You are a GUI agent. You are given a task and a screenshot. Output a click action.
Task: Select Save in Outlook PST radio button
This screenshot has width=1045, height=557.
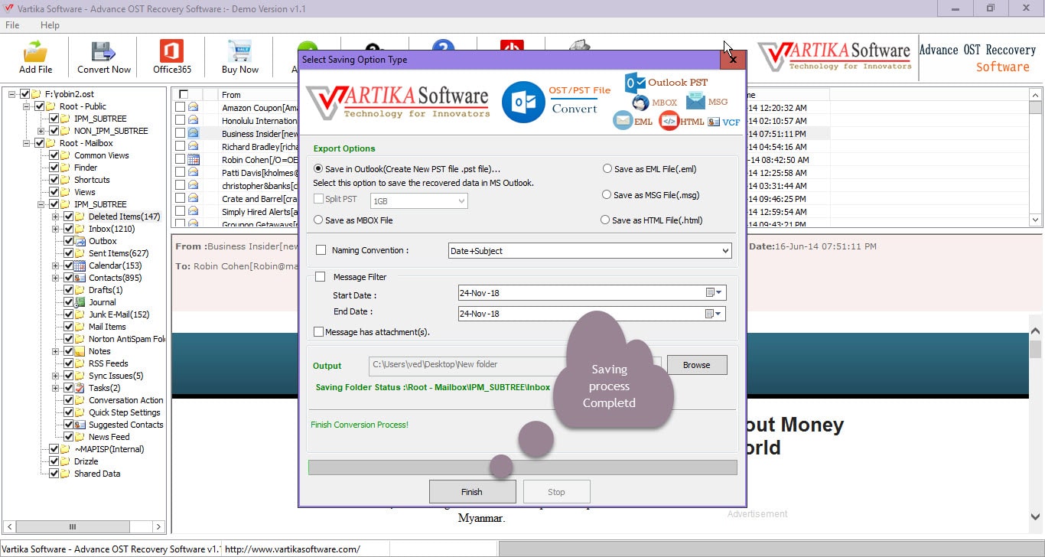[318, 168]
